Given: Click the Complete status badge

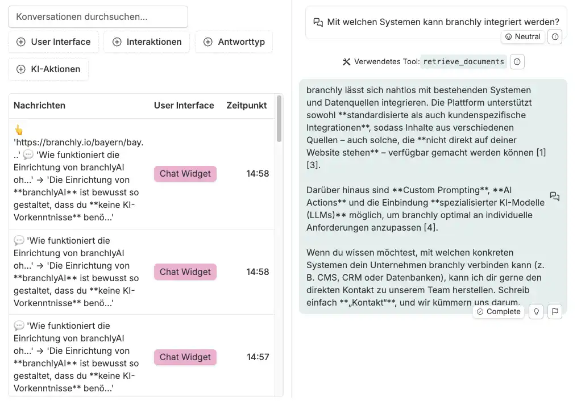Looking at the screenshot, I should click(499, 312).
